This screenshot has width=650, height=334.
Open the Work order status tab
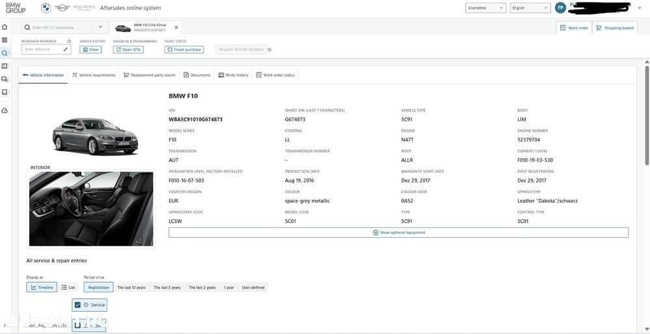point(275,75)
